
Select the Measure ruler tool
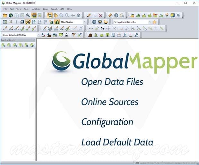tap(110, 15)
